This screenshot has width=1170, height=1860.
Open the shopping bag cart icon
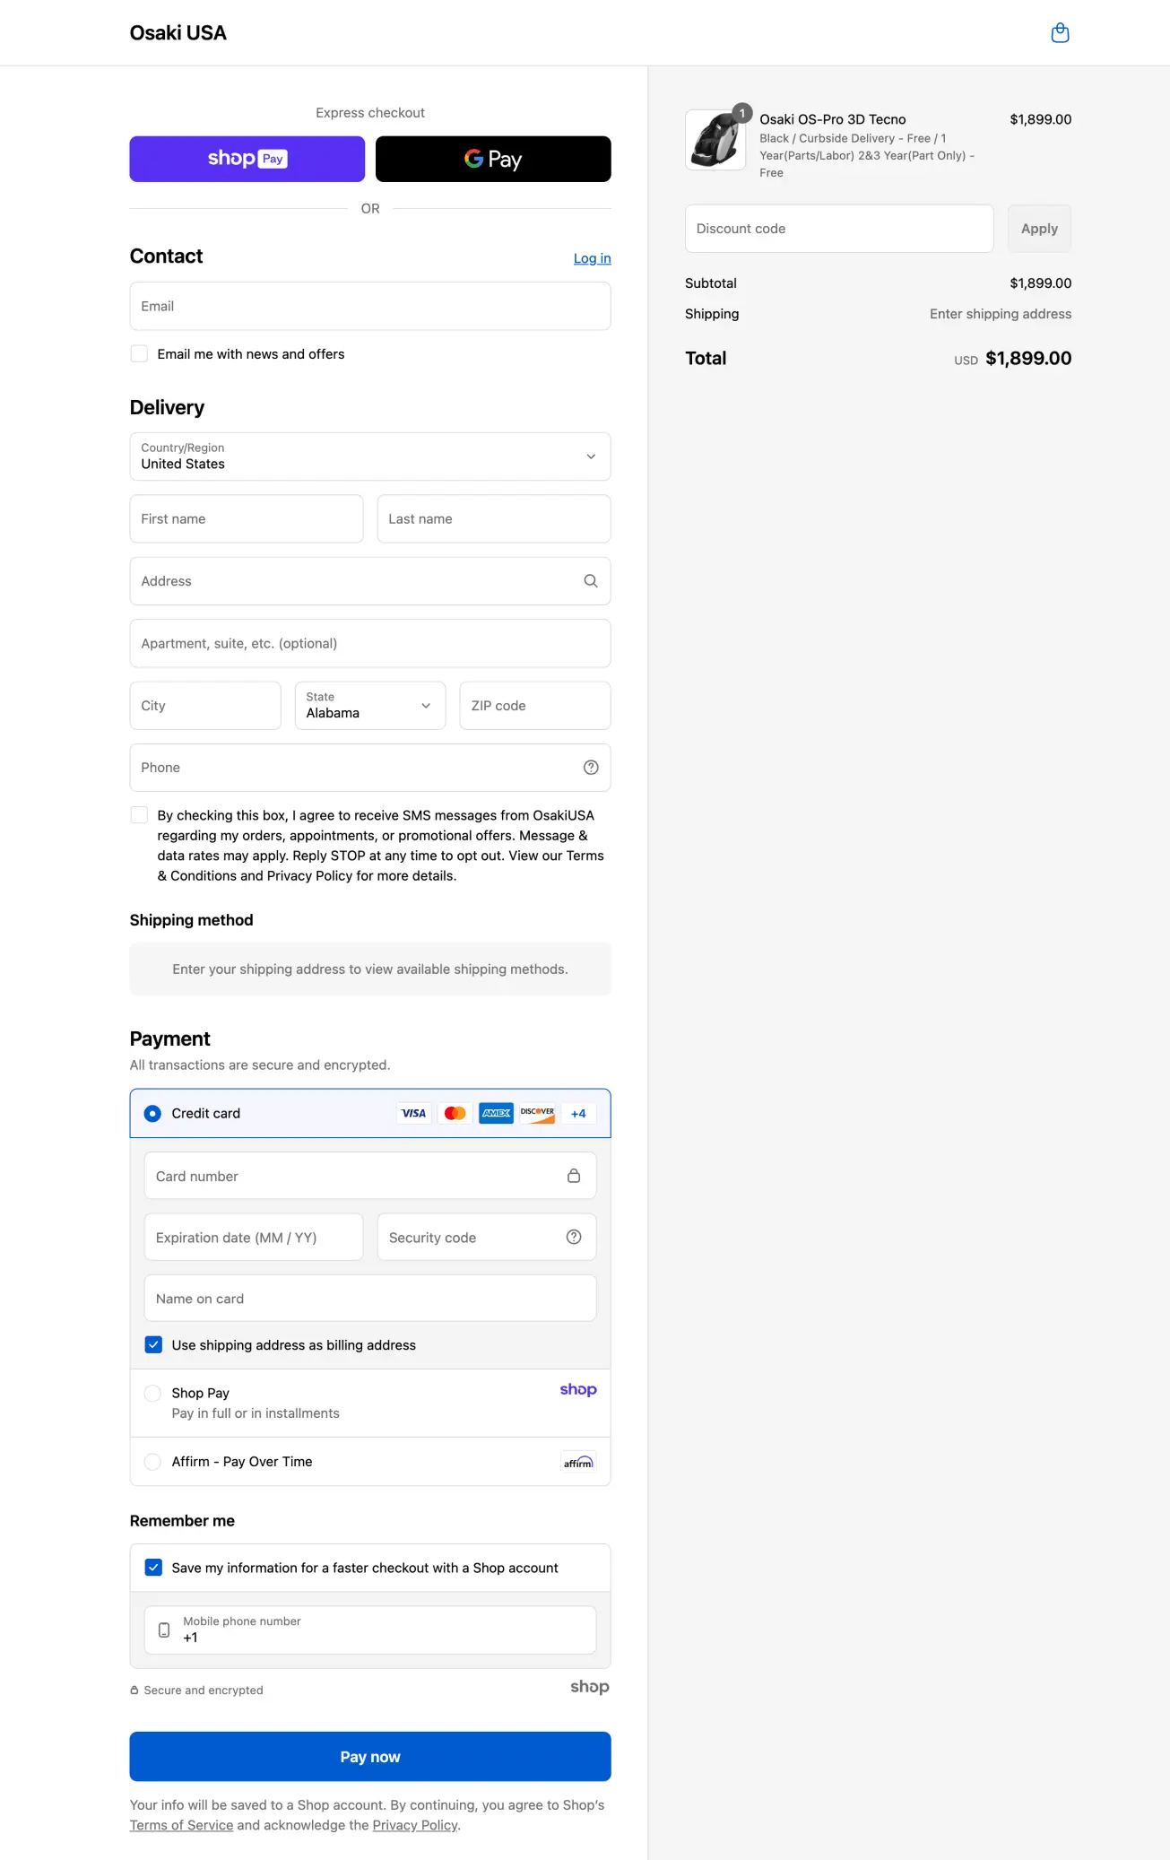(x=1060, y=33)
